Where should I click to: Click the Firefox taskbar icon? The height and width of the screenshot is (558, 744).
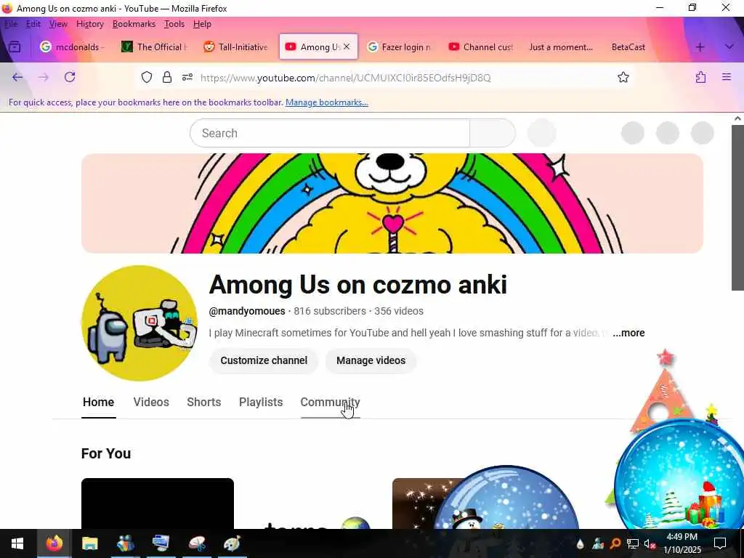tap(54, 543)
